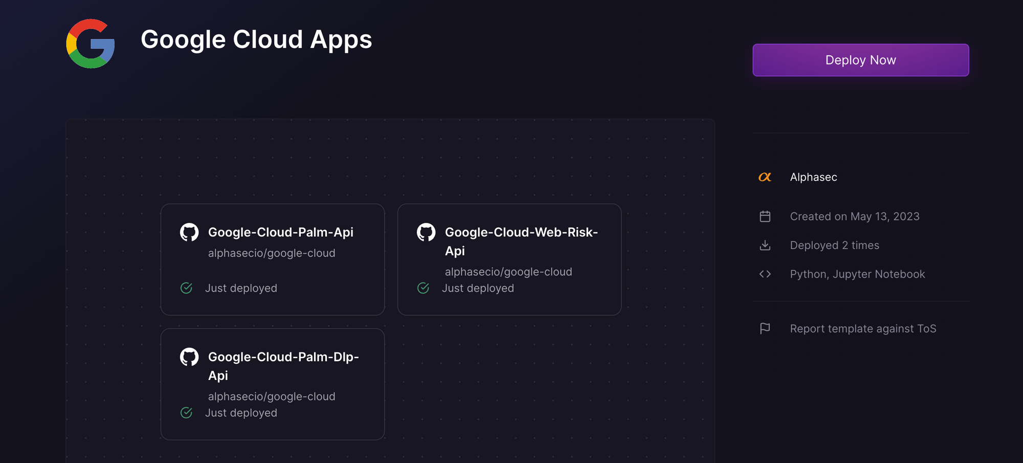This screenshot has width=1023, height=463.
Task: Select the orange Alphasec alpha icon
Action: click(x=765, y=177)
